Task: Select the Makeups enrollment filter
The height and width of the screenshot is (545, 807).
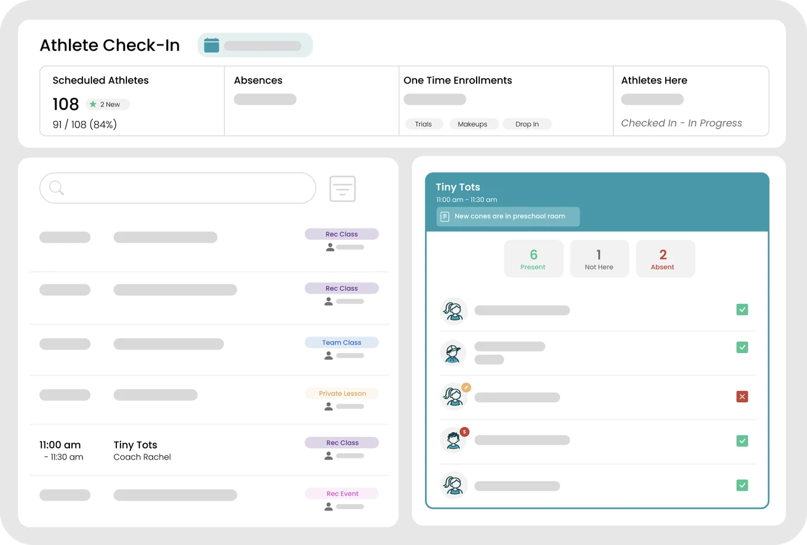Action: point(472,124)
